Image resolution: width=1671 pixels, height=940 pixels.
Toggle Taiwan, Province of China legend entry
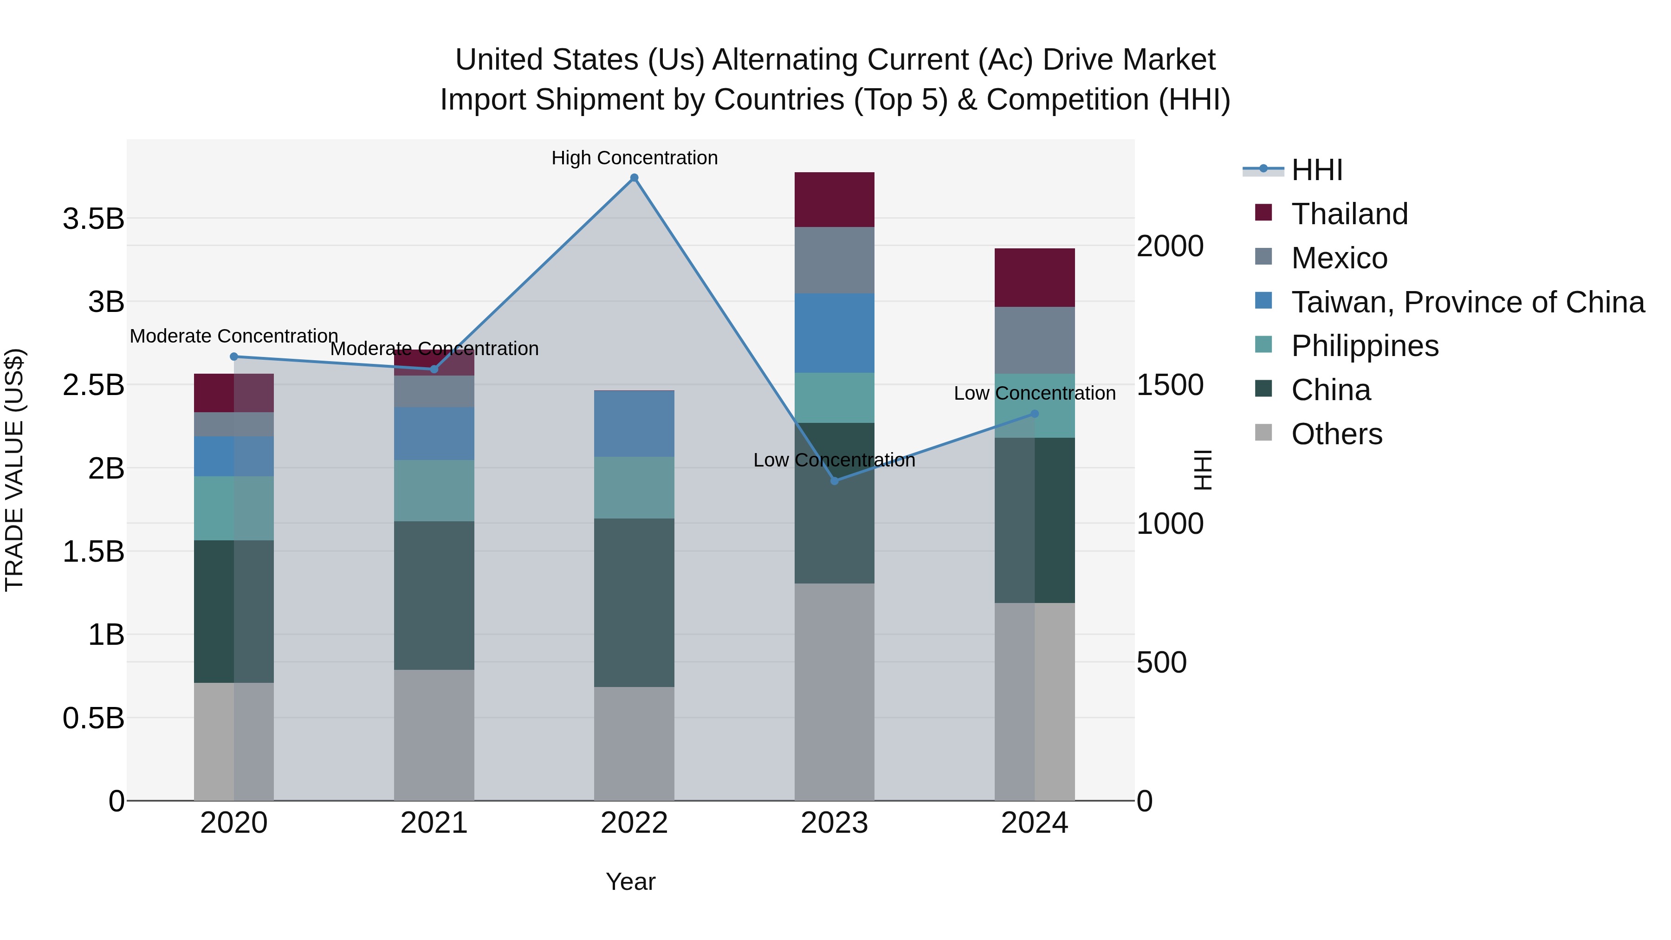point(1450,302)
